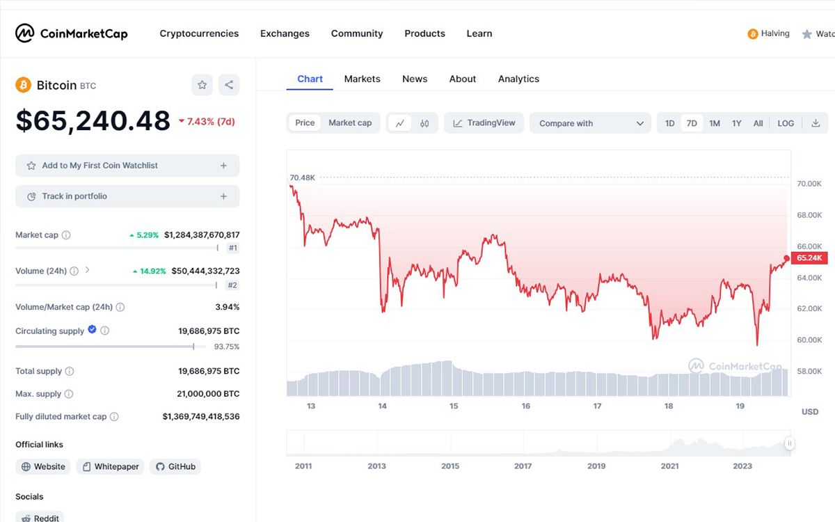Screen dimensions: 835x522
Task: Click the 7.43% (7d) change text
Action: [x=207, y=121]
